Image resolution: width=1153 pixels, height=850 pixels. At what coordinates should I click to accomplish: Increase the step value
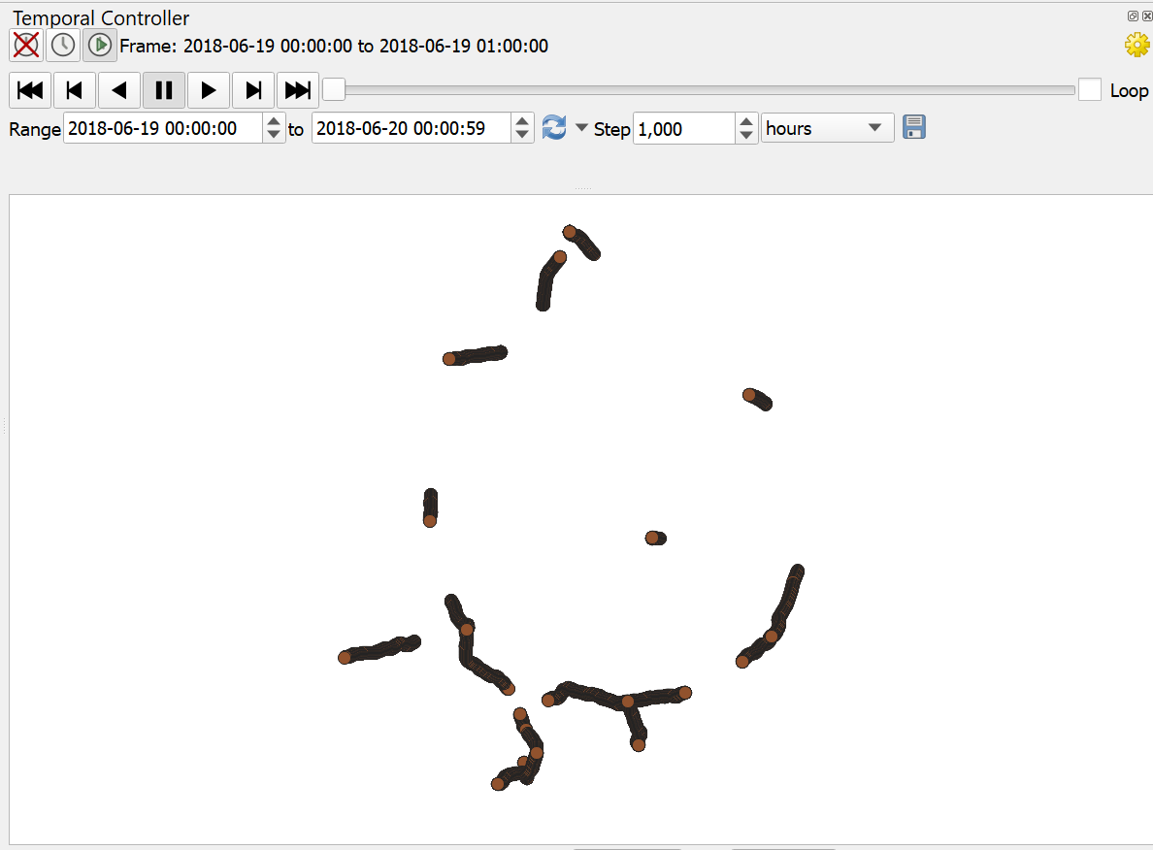click(746, 121)
